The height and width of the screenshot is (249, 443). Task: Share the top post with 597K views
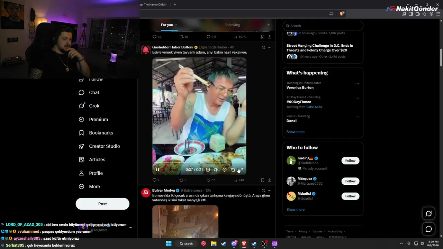[270, 37]
